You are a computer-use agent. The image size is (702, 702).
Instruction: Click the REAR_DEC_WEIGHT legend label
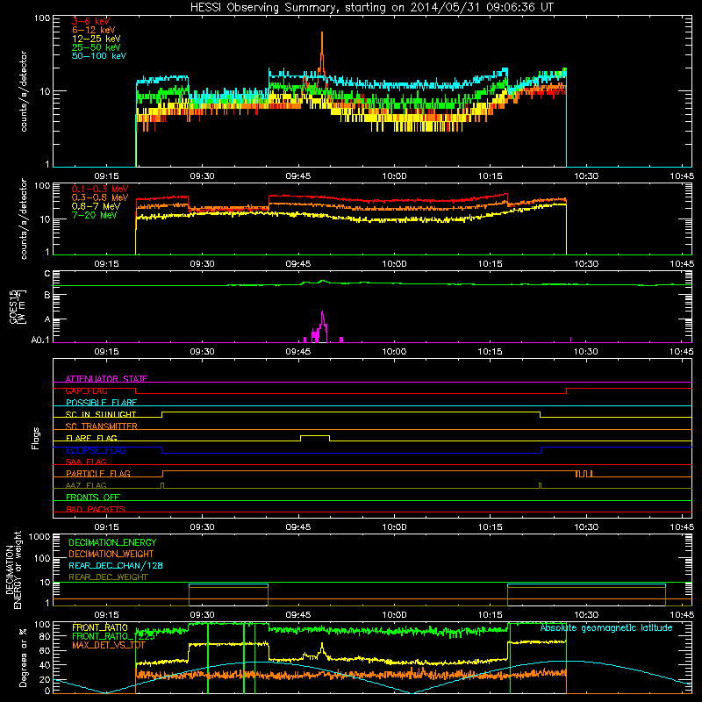[x=108, y=577]
